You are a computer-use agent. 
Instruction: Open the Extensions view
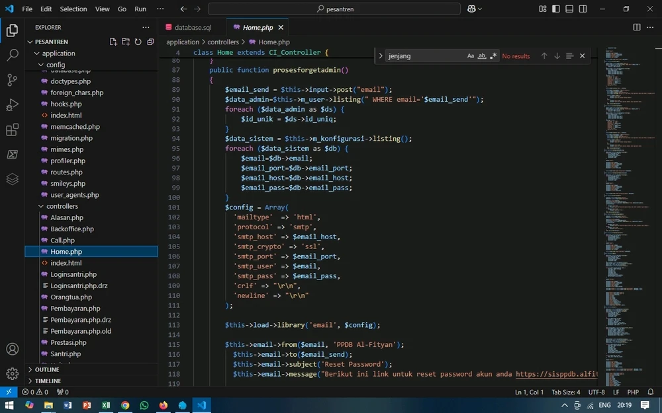(12, 130)
